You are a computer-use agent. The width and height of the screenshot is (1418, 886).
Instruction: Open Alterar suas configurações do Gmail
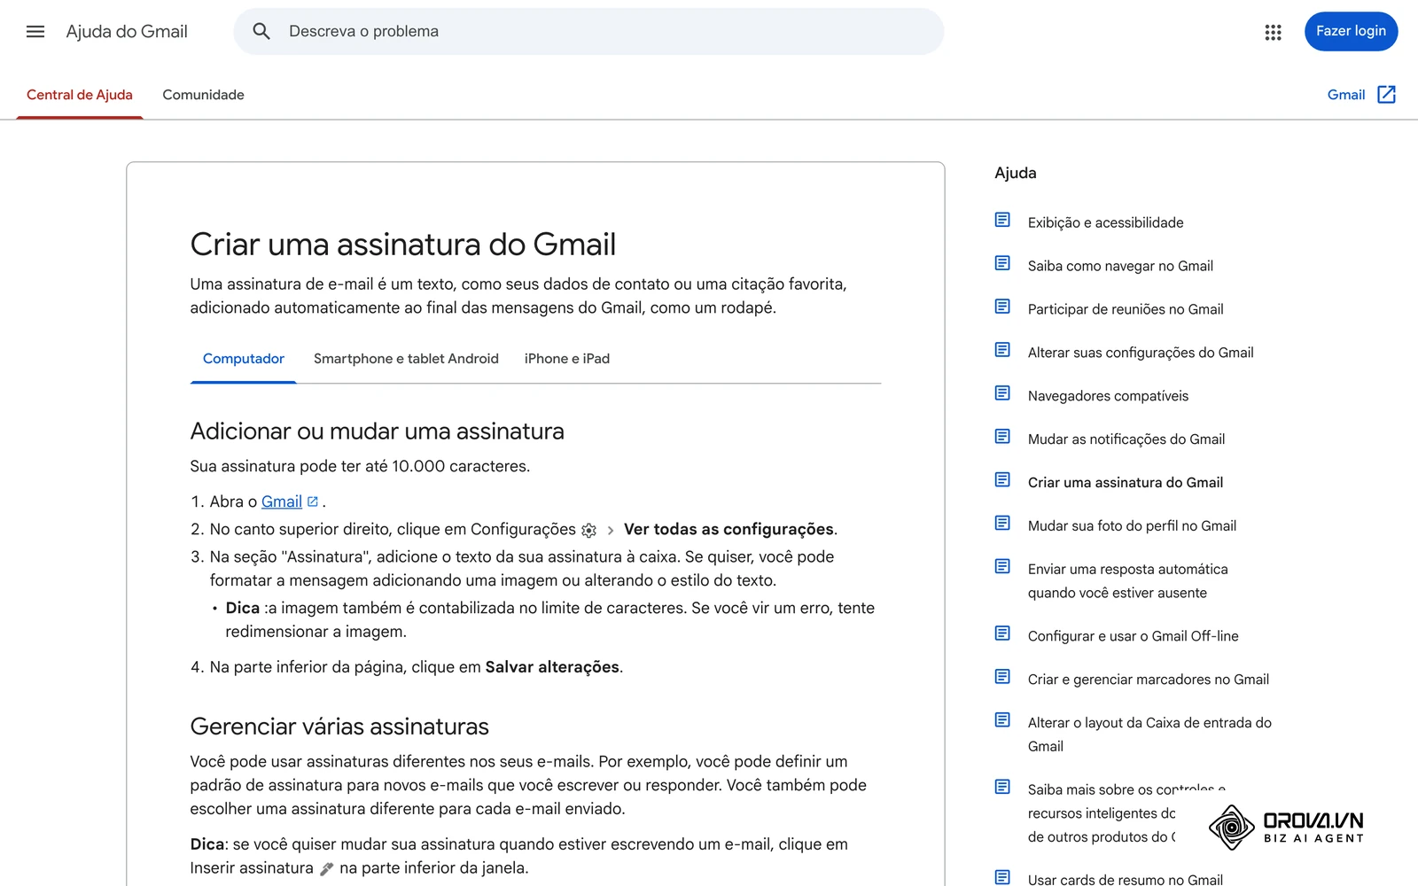[x=1141, y=353]
